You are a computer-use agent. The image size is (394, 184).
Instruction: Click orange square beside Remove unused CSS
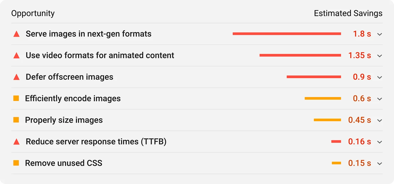16,163
